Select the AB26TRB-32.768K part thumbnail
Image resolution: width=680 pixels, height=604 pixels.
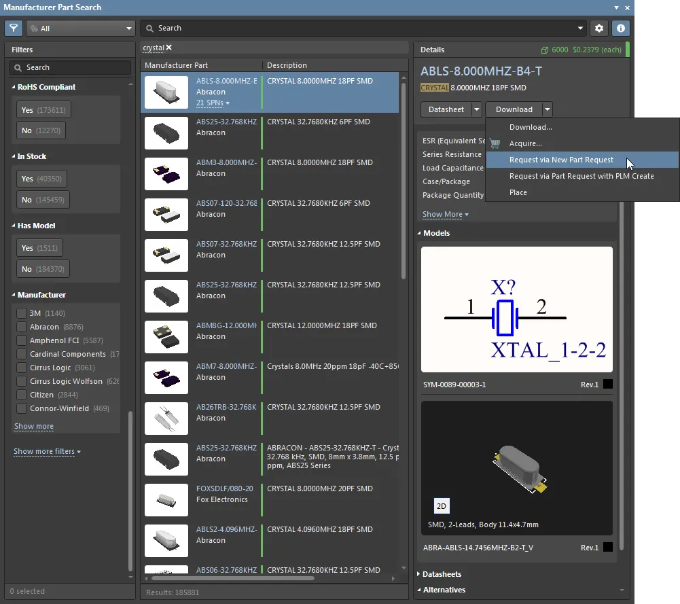point(166,419)
